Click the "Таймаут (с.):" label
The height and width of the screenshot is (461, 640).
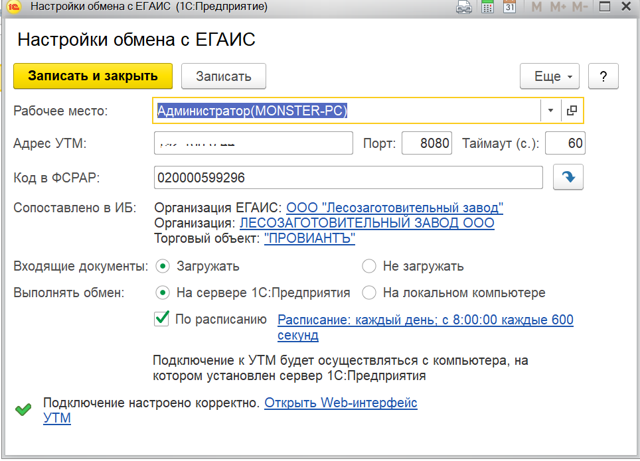[x=501, y=143]
